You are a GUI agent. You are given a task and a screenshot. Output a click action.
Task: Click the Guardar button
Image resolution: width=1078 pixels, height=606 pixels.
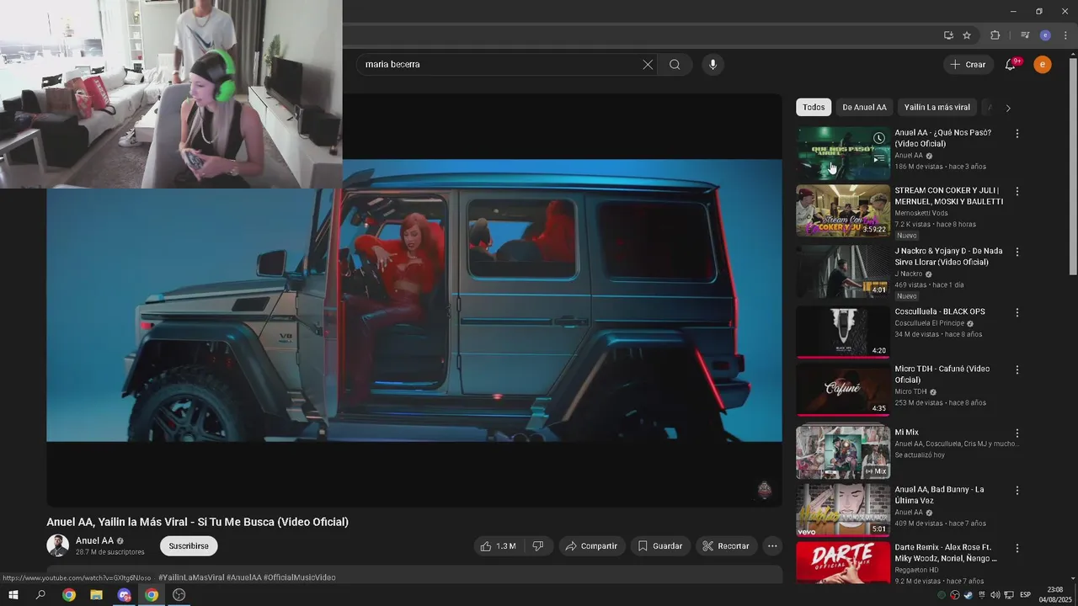click(660, 546)
